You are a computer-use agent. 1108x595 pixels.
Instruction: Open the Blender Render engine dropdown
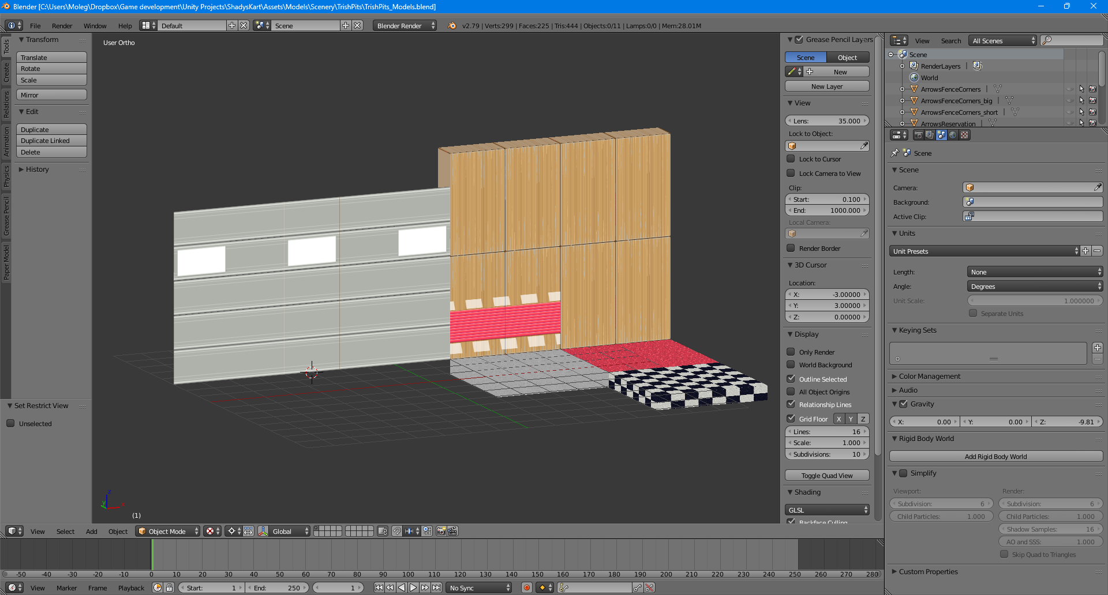coord(404,26)
